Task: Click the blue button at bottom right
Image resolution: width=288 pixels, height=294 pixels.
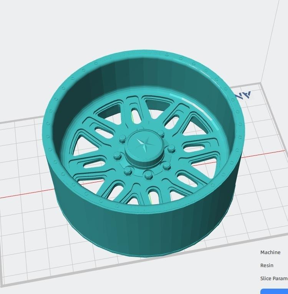Action: (x=274, y=291)
